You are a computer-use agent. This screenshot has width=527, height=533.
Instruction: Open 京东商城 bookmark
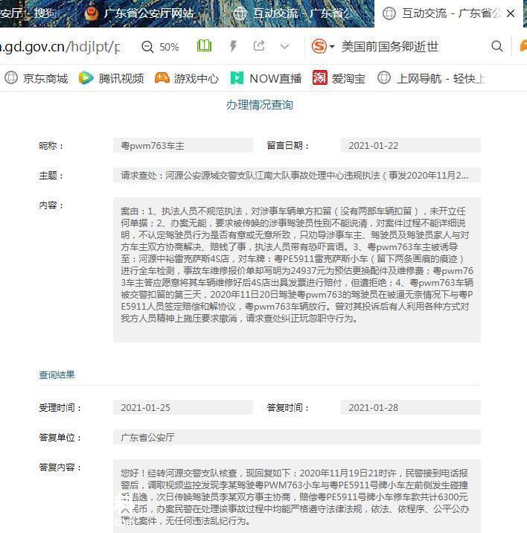point(36,78)
